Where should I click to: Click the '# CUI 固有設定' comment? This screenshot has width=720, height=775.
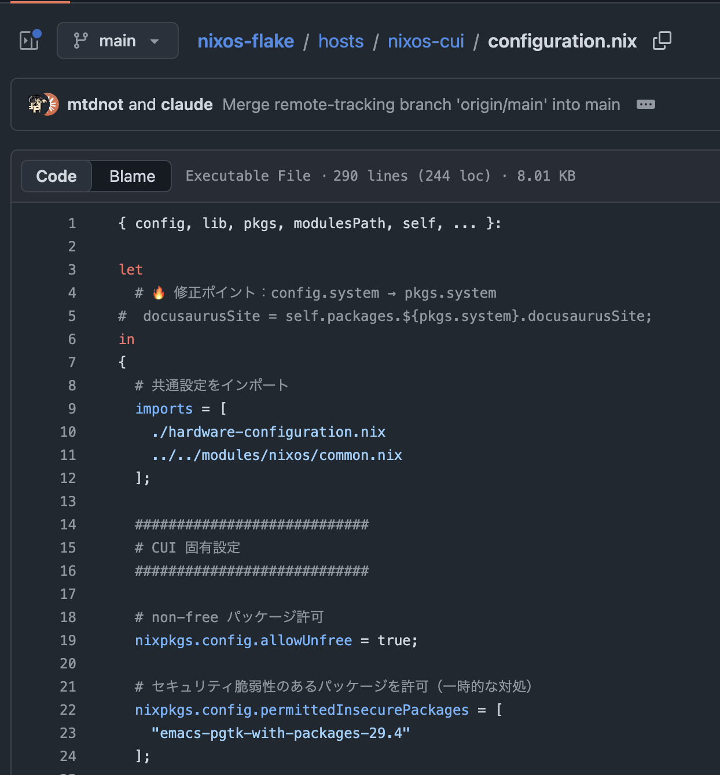click(x=188, y=548)
